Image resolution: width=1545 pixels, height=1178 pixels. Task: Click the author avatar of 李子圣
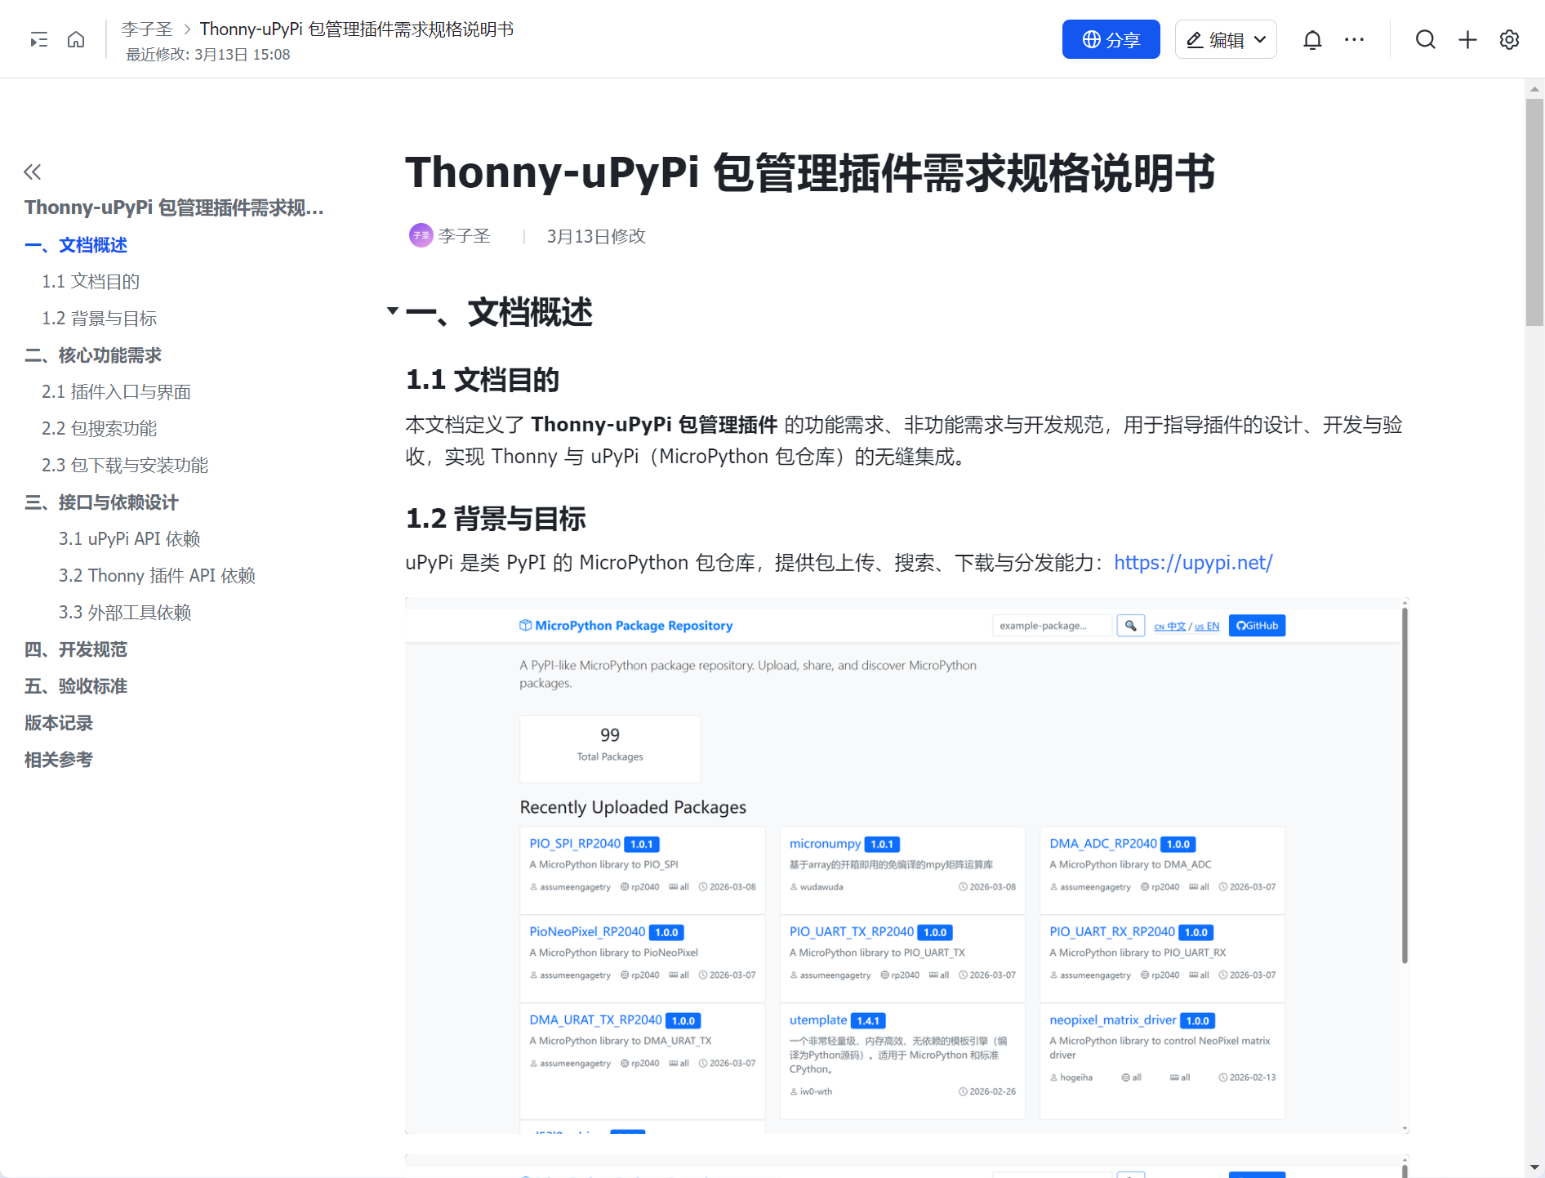[x=421, y=235]
